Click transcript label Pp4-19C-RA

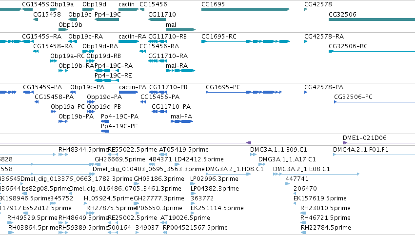coord(114,65)
